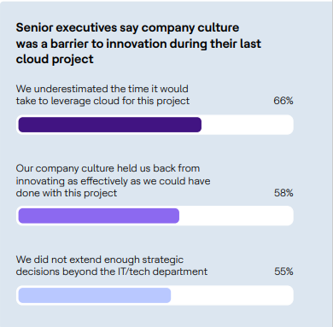This screenshot has width=333, height=327.
Task: Click 'innovating as effectively' text line
Action: [113, 181]
